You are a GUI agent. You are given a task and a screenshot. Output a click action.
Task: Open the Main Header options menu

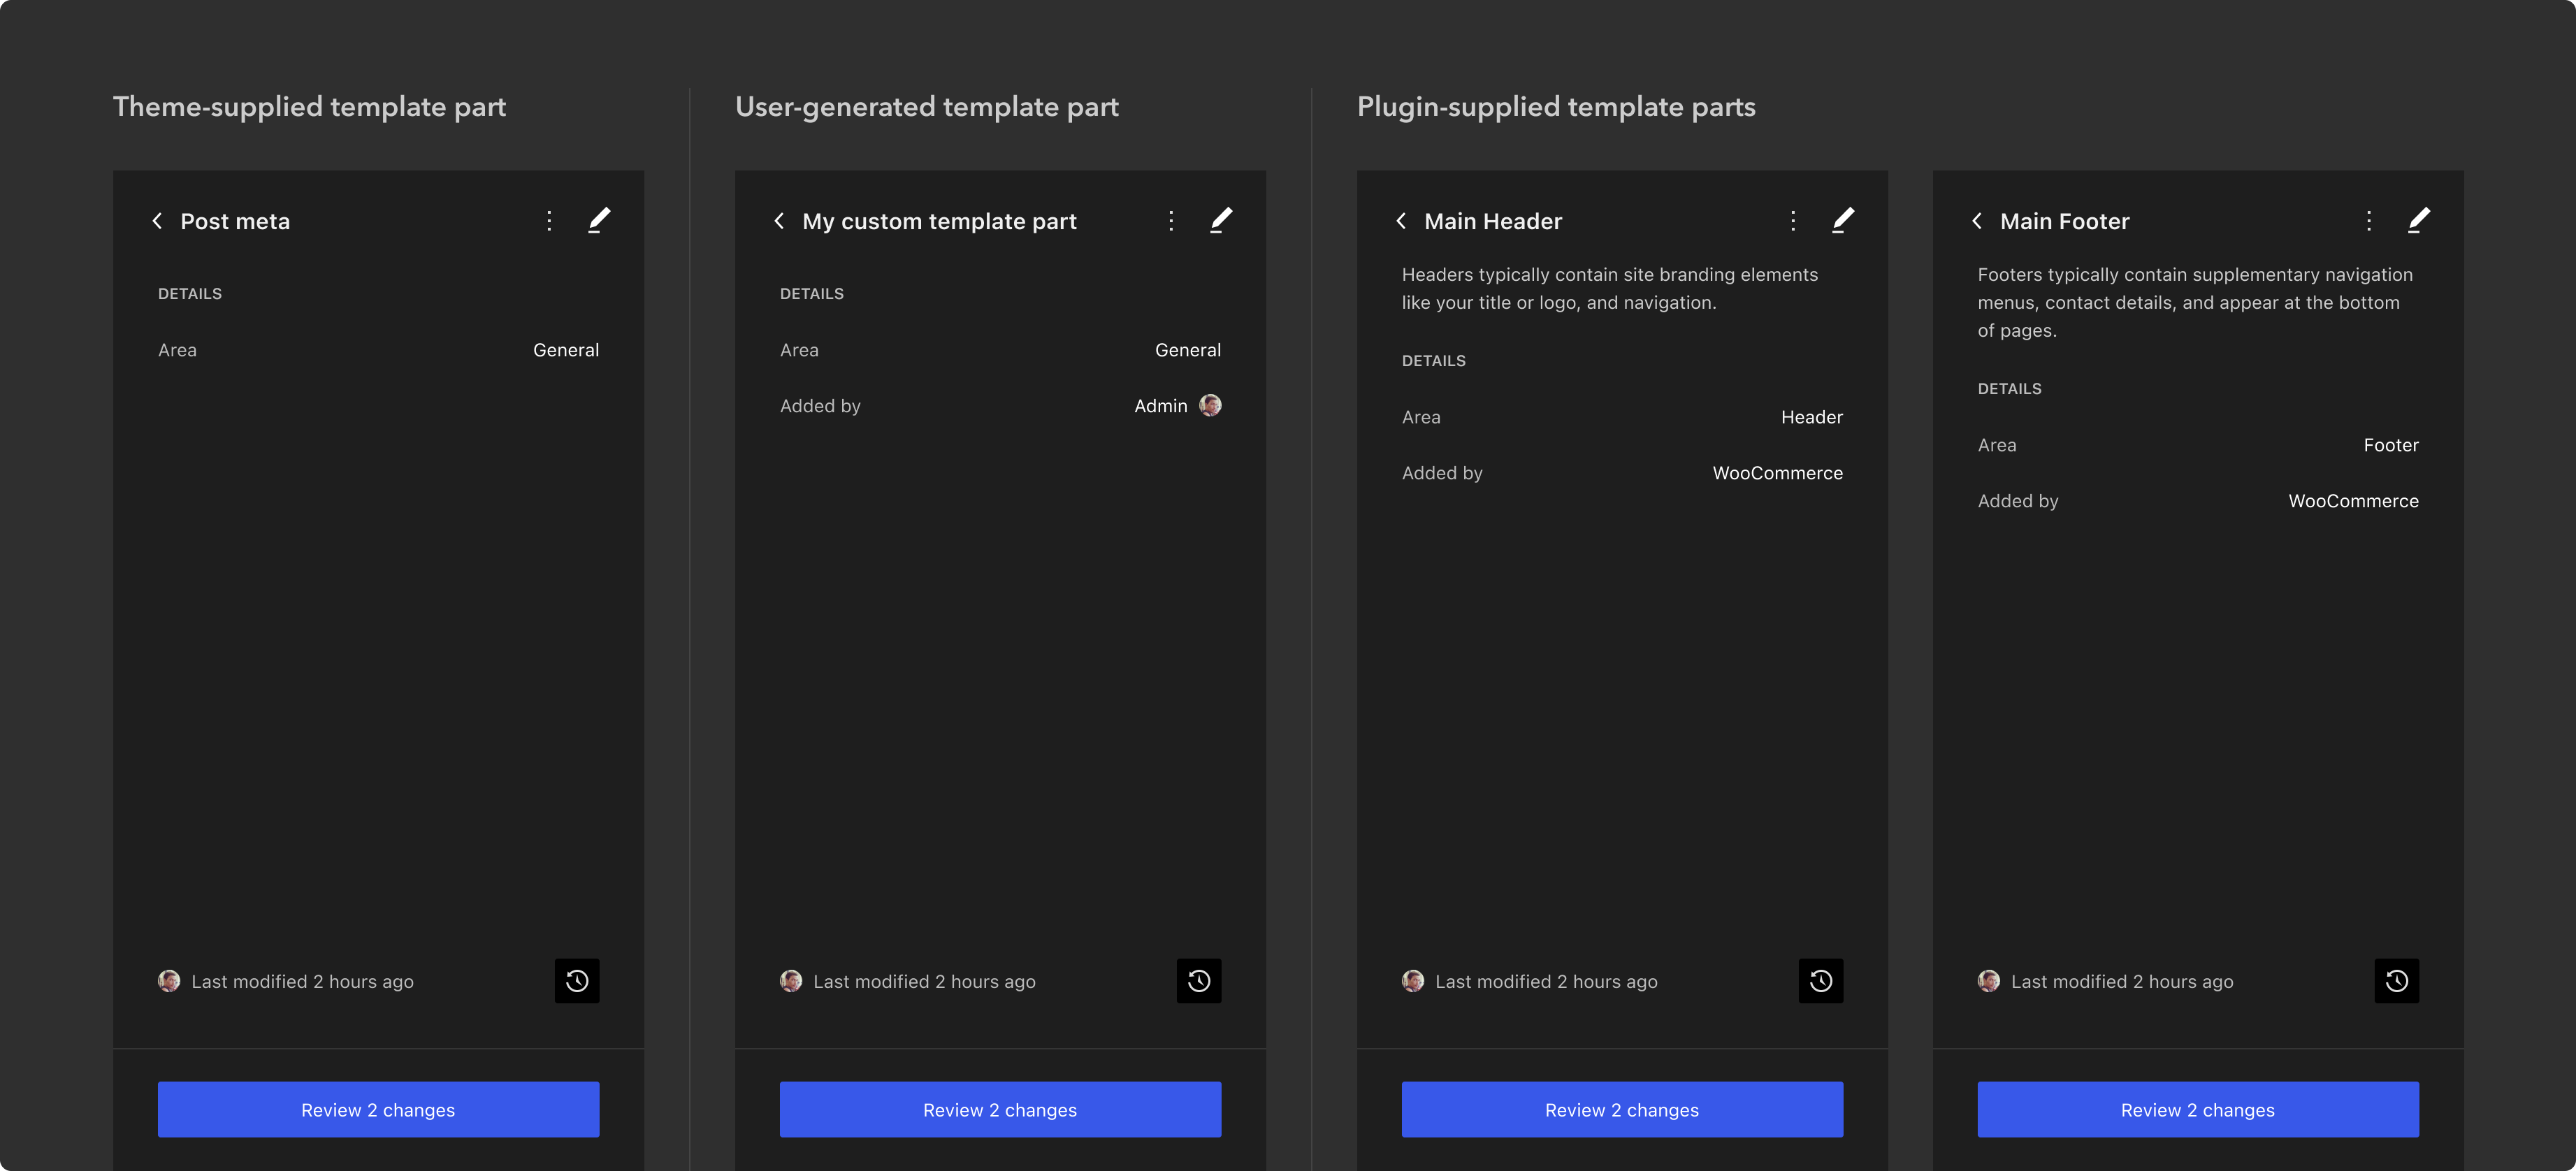click(1793, 221)
